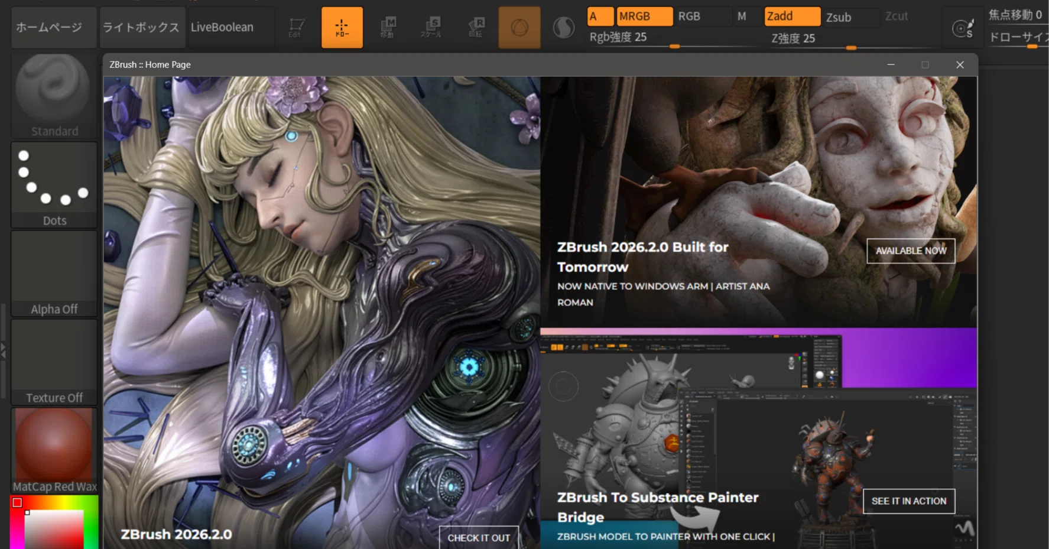Toggle Zadd sculpt mode
The image size is (1049, 549).
coord(793,17)
